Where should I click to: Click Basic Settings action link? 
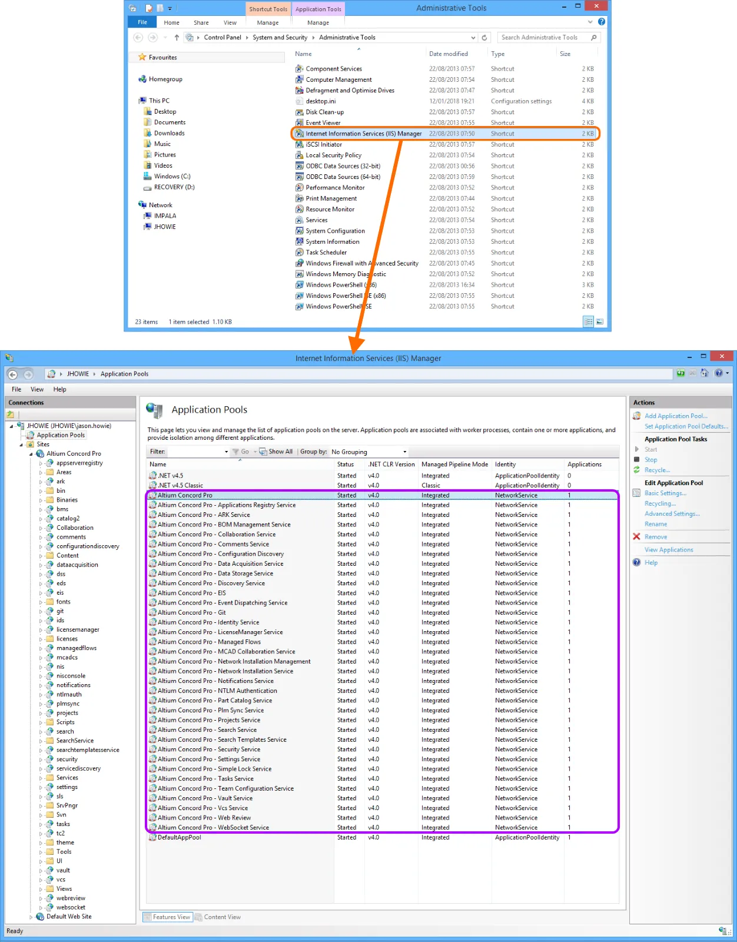click(x=665, y=493)
